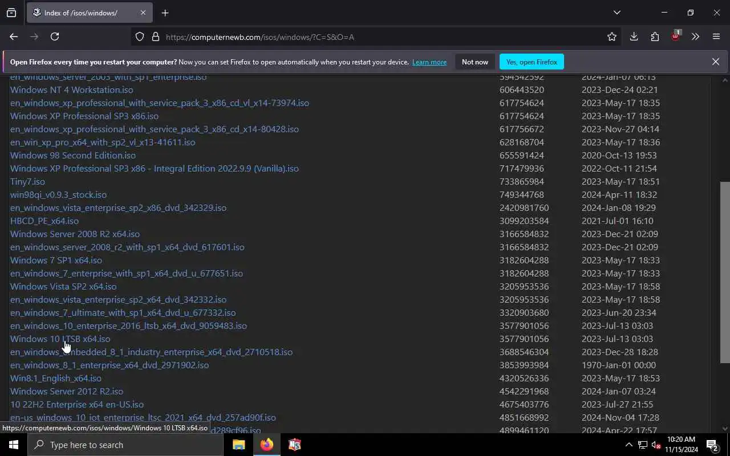This screenshot has width=730, height=456.
Task: Open en_windows_vista_enterprise_sp2_x86_dvd_342329.iso link
Action: (118, 207)
